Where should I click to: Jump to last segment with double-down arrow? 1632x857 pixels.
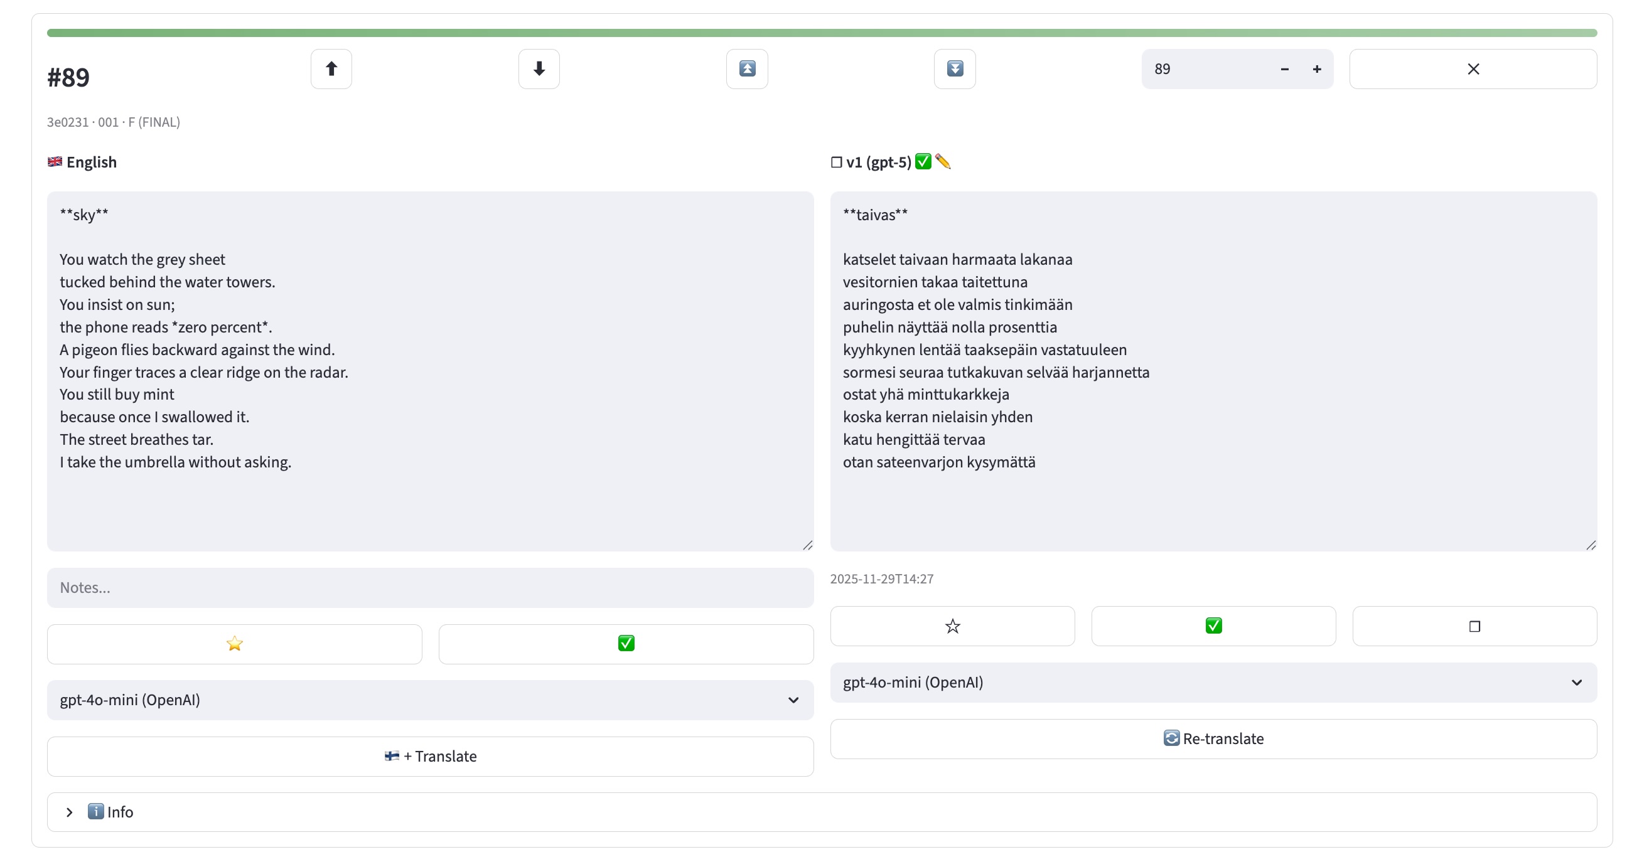coord(954,68)
